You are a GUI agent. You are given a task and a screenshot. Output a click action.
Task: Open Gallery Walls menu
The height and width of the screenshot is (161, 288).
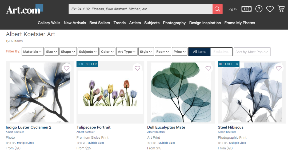[x=49, y=23]
